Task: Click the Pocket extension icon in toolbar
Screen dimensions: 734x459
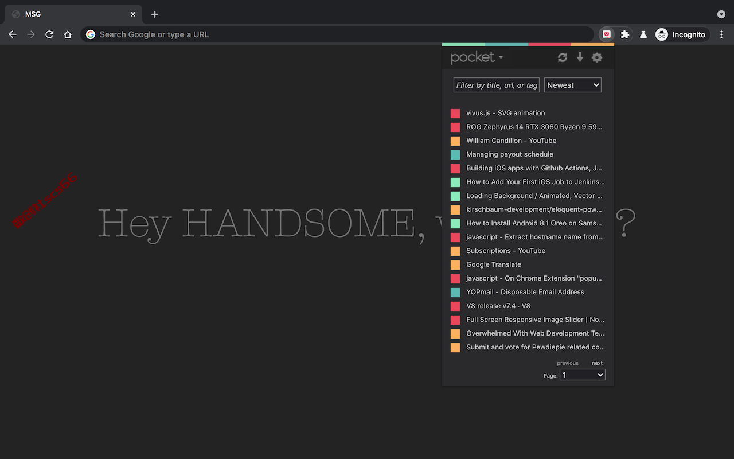Action: 607,34
